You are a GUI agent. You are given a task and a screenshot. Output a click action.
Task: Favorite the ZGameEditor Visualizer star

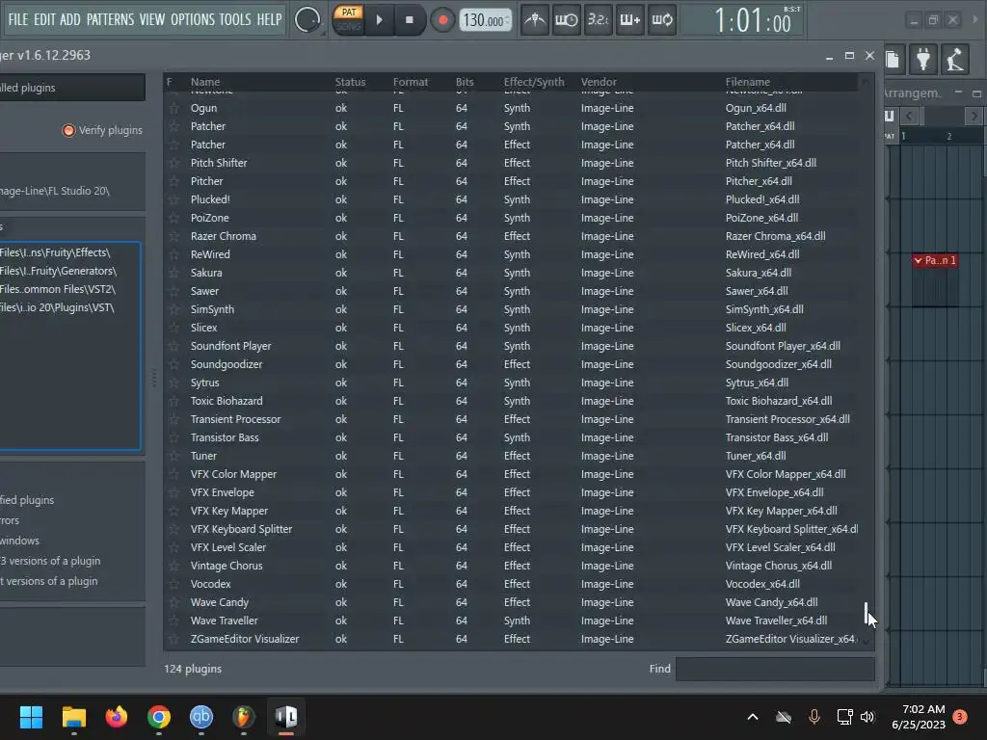pyautogui.click(x=173, y=639)
